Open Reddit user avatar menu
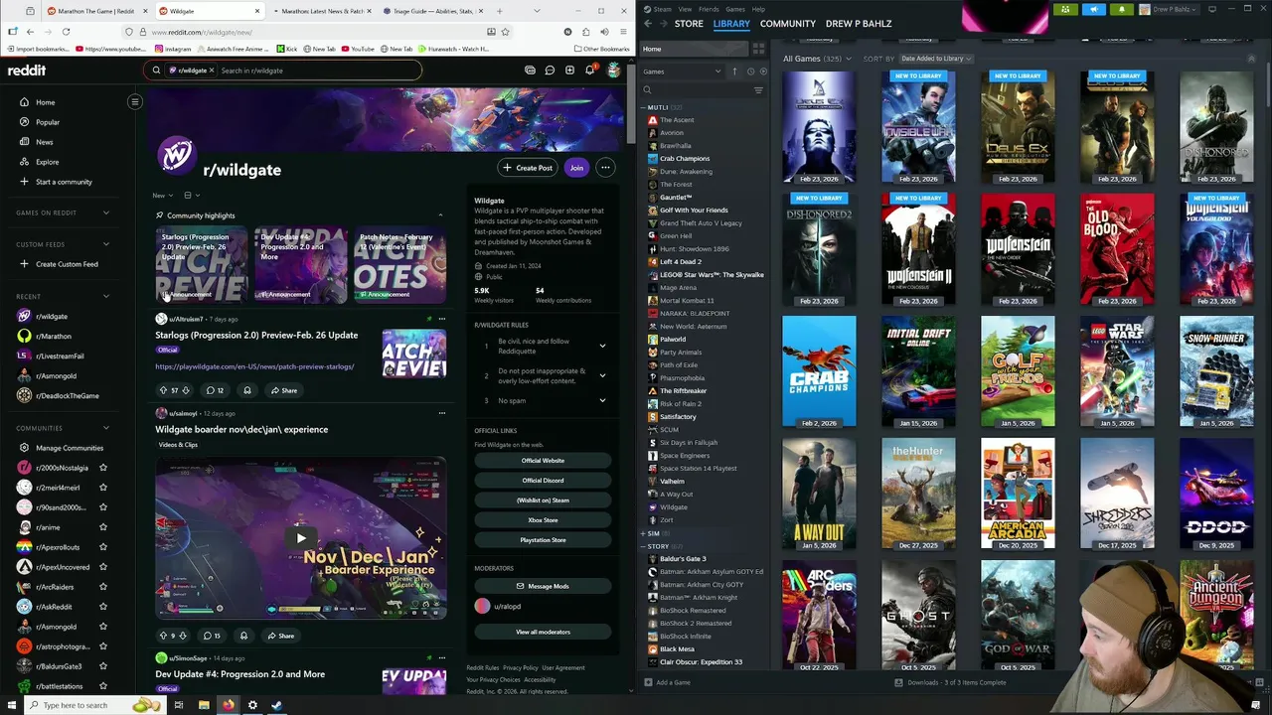Image resolution: width=1272 pixels, height=715 pixels. pos(614,71)
